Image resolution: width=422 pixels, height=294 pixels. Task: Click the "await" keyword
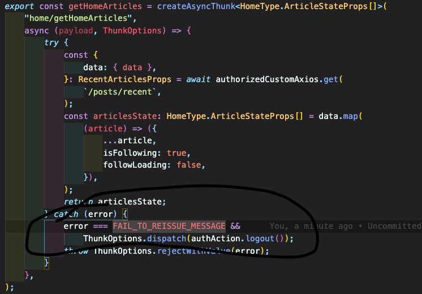[199, 79]
